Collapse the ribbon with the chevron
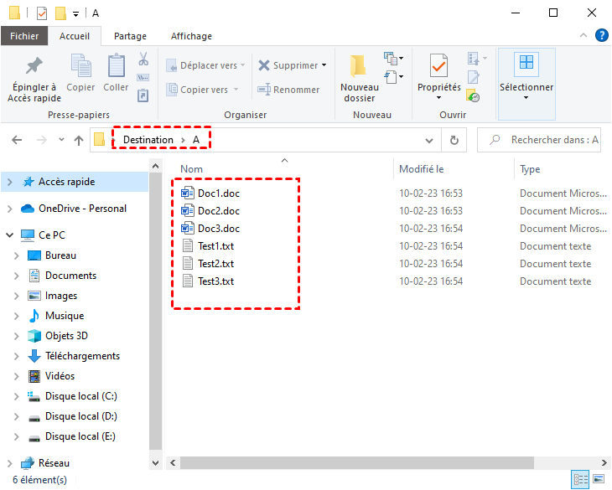 (x=583, y=35)
